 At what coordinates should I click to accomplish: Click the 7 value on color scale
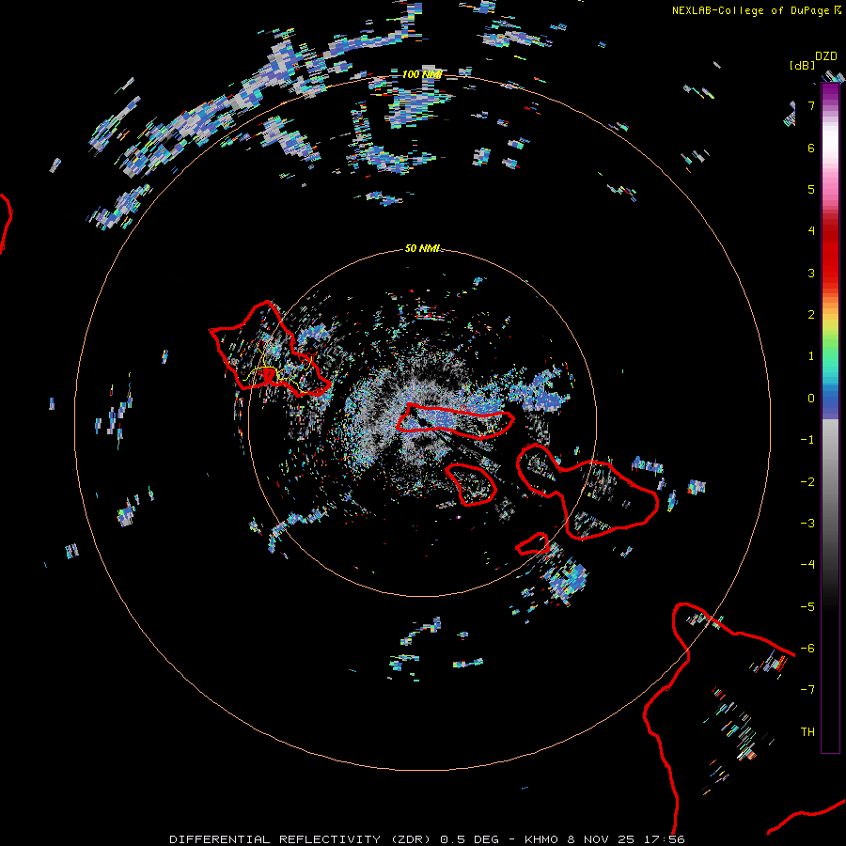pos(811,105)
